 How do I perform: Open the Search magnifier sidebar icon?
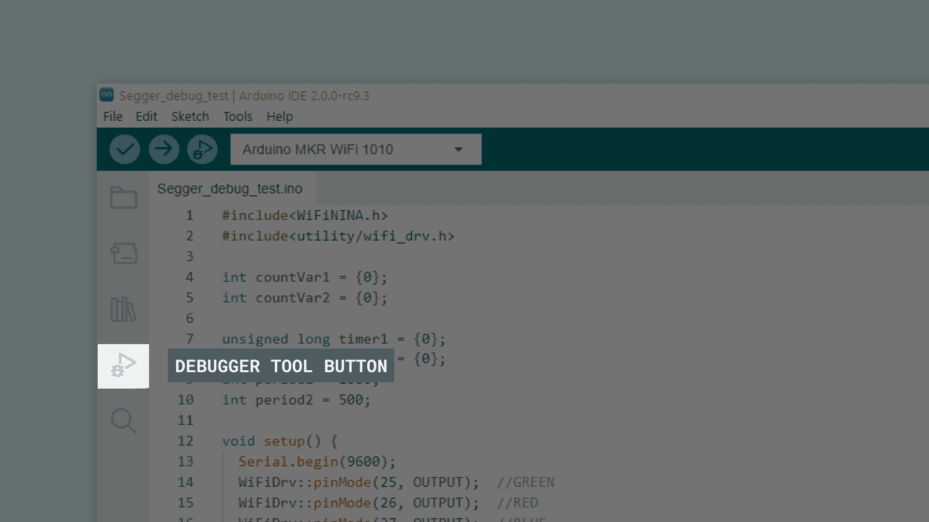123,420
